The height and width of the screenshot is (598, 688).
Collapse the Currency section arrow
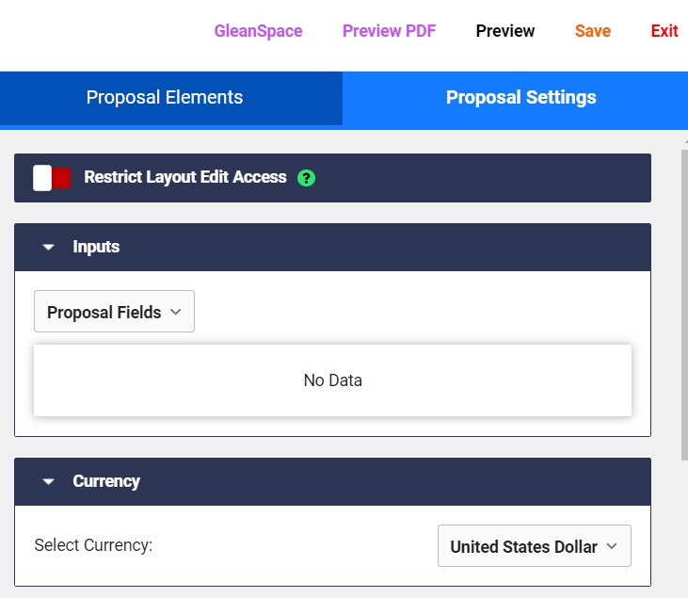48,481
